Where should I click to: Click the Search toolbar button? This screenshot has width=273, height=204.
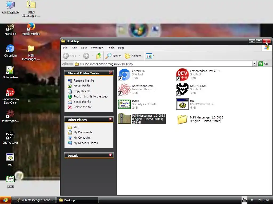(114, 56)
